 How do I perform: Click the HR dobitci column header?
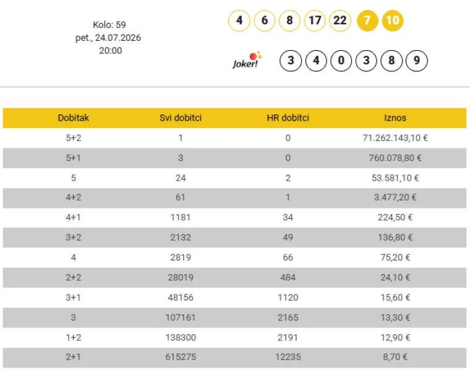pyautogui.click(x=288, y=118)
